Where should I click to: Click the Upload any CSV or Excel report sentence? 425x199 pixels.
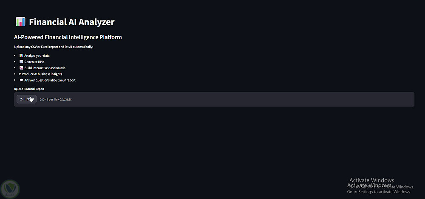[54, 47]
